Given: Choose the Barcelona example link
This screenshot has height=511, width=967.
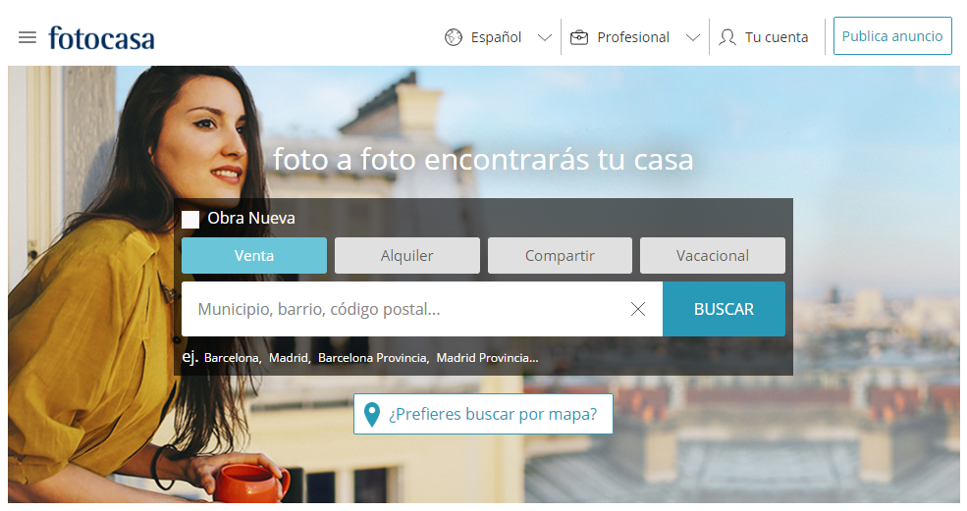Looking at the screenshot, I should 233,358.
